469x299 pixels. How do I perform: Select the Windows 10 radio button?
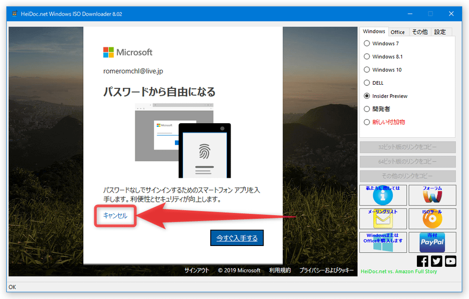pos(366,70)
